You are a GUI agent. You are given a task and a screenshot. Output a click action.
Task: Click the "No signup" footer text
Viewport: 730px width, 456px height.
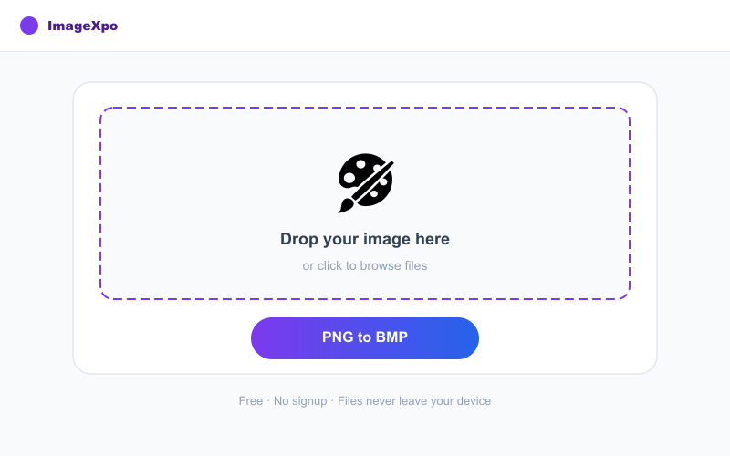point(300,401)
